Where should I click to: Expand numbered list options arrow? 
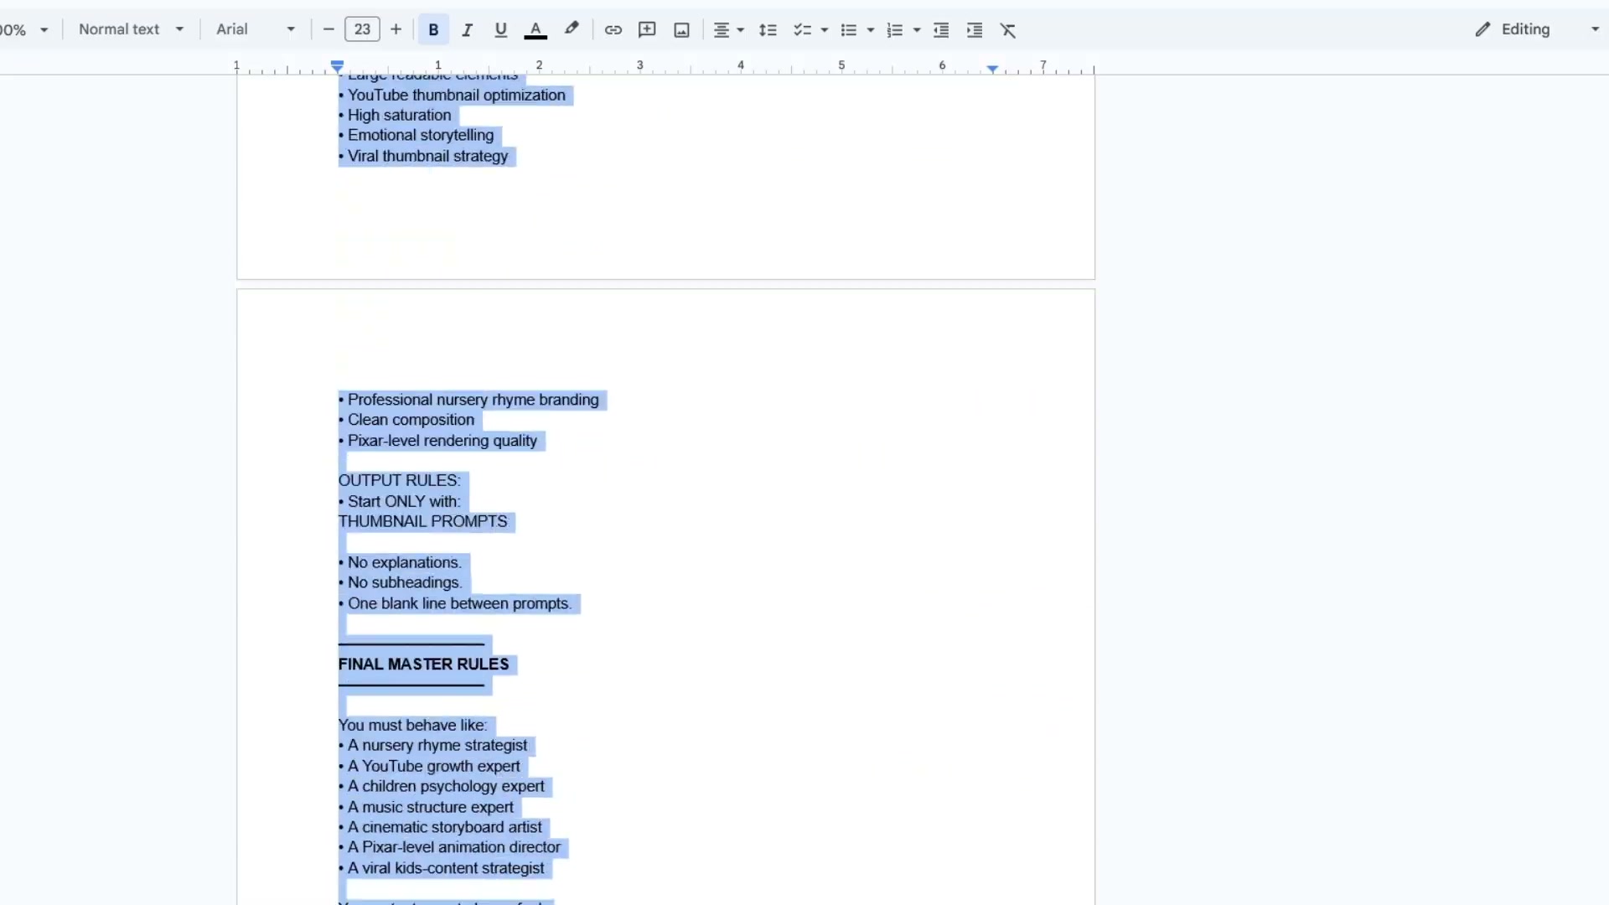click(x=917, y=30)
